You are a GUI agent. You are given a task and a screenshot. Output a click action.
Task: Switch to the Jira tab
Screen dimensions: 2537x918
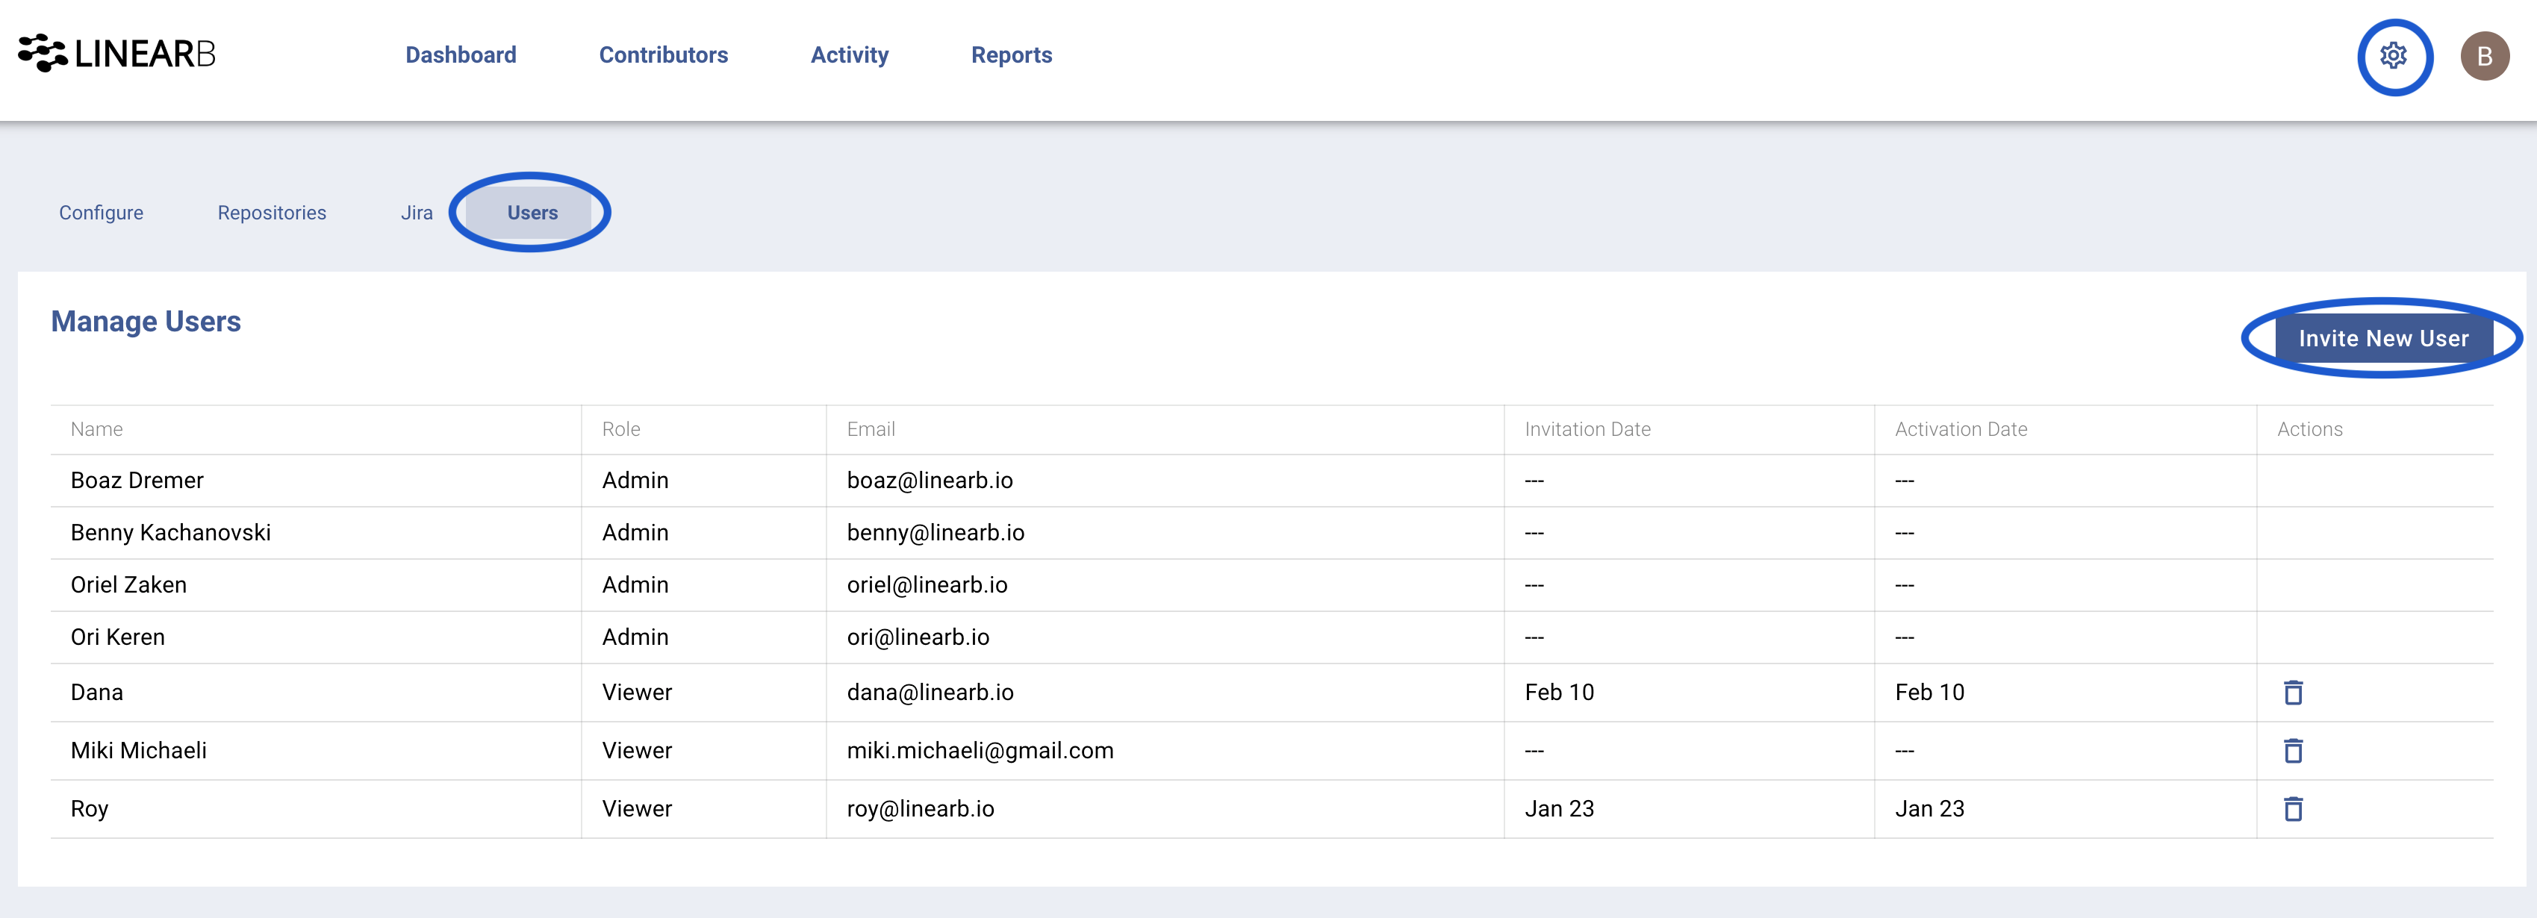click(417, 213)
